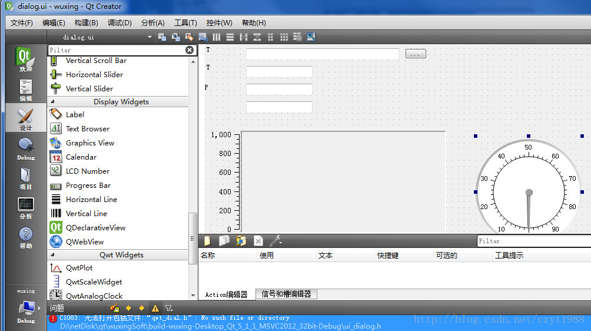
Task: Open the 分析(A) menu
Action: coord(152,23)
